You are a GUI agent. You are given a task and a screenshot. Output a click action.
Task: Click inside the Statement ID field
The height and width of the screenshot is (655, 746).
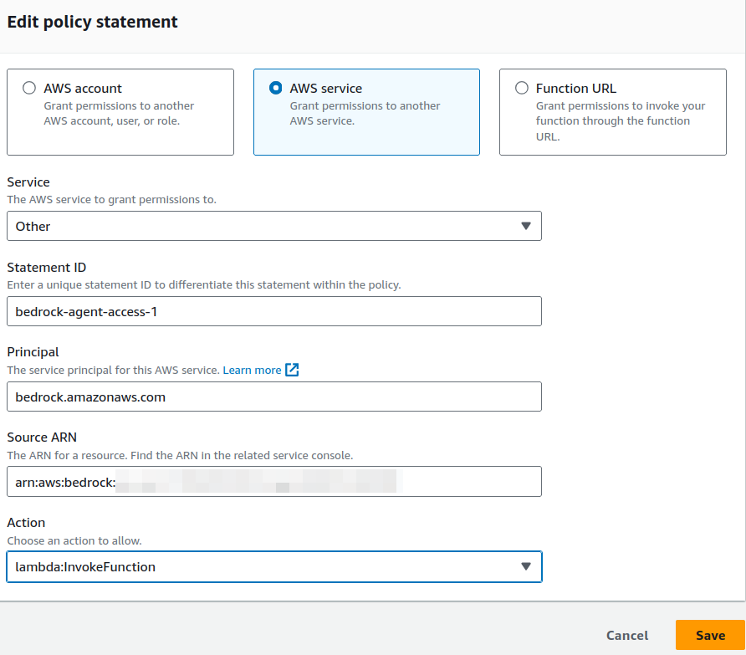[273, 311]
